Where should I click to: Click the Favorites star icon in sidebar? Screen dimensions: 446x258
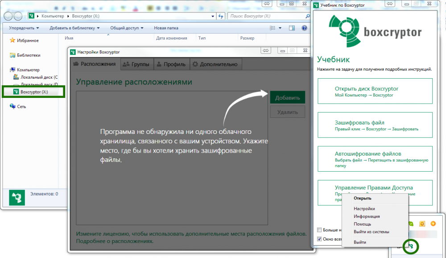[12, 40]
